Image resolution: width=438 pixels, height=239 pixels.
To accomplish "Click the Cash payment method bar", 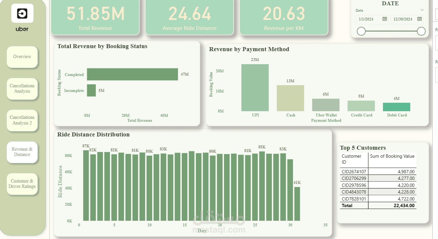I will pos(290,98).
